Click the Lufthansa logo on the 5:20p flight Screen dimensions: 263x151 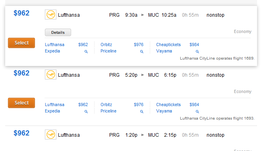coord(50,74)
